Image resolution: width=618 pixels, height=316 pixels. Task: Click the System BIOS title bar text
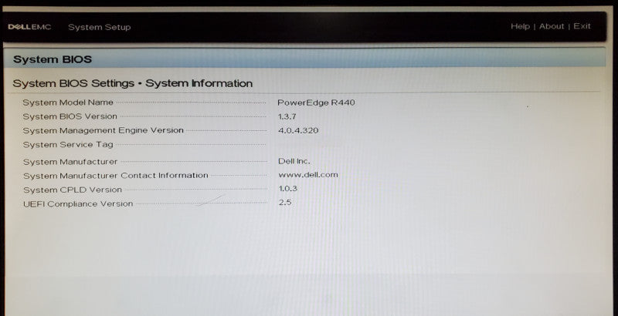coord(53,60)
